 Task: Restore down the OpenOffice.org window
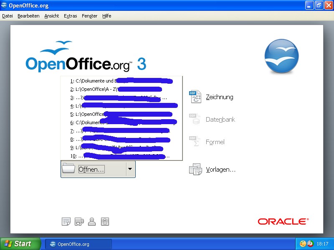[319, 5]
